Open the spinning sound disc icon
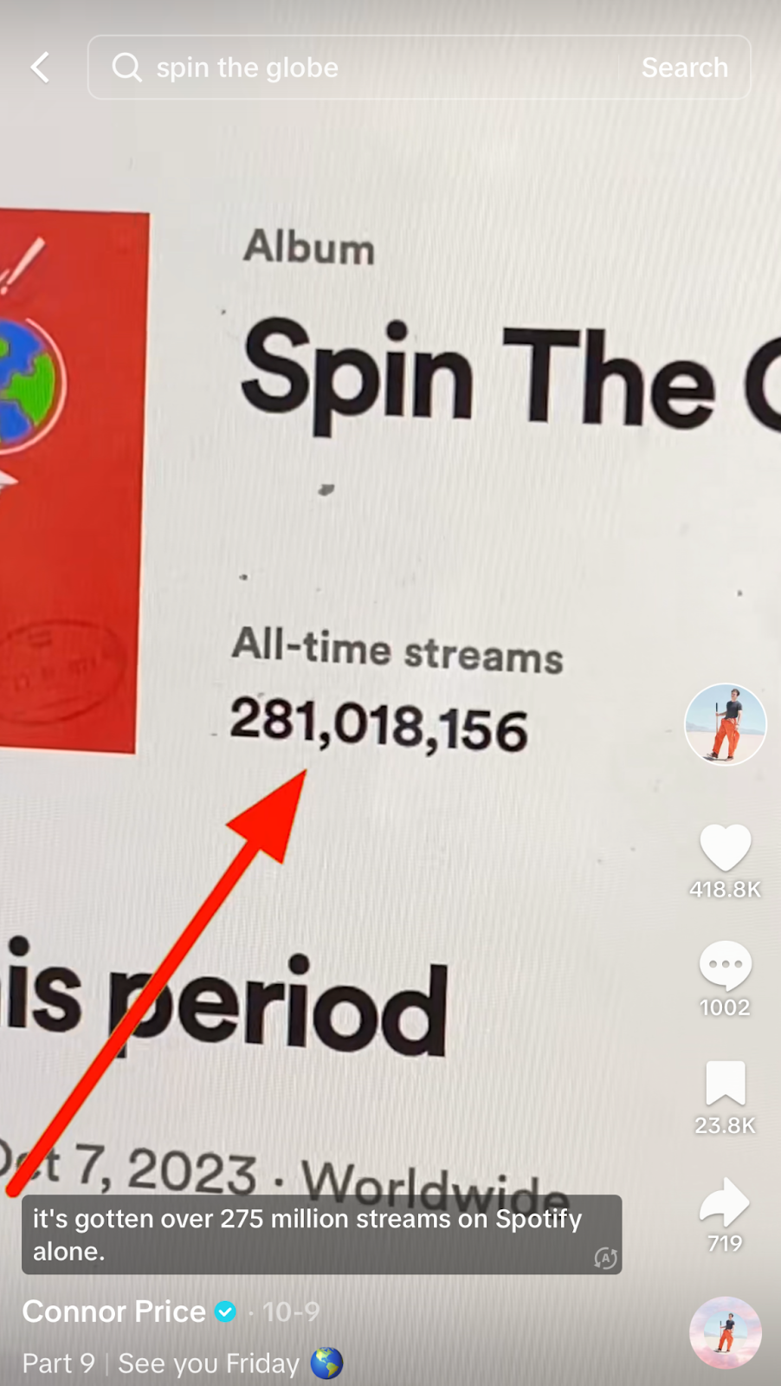Viewport: 781px width, 1386px height. [726, 1332]
